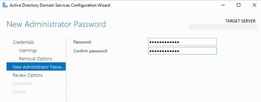The width and height of the screenshot is (261, 102).
Task: Jump to the Review Options step
Action: 28,75
